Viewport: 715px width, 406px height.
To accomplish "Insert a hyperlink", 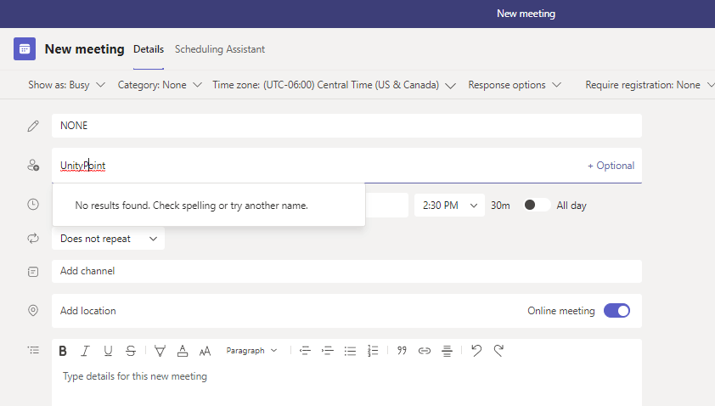I will click(x=425, y=351).
